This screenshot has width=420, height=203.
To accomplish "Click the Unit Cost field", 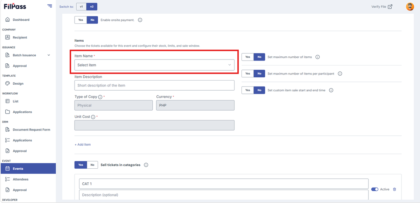I will 154,125.
